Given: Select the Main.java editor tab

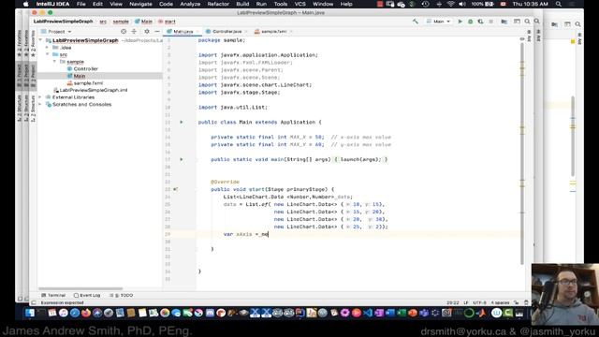Looking at the screenshot, I should tap(183, 31).
